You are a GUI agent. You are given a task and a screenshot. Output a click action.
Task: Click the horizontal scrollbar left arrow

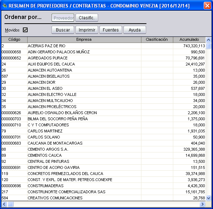tap(4, 204)
